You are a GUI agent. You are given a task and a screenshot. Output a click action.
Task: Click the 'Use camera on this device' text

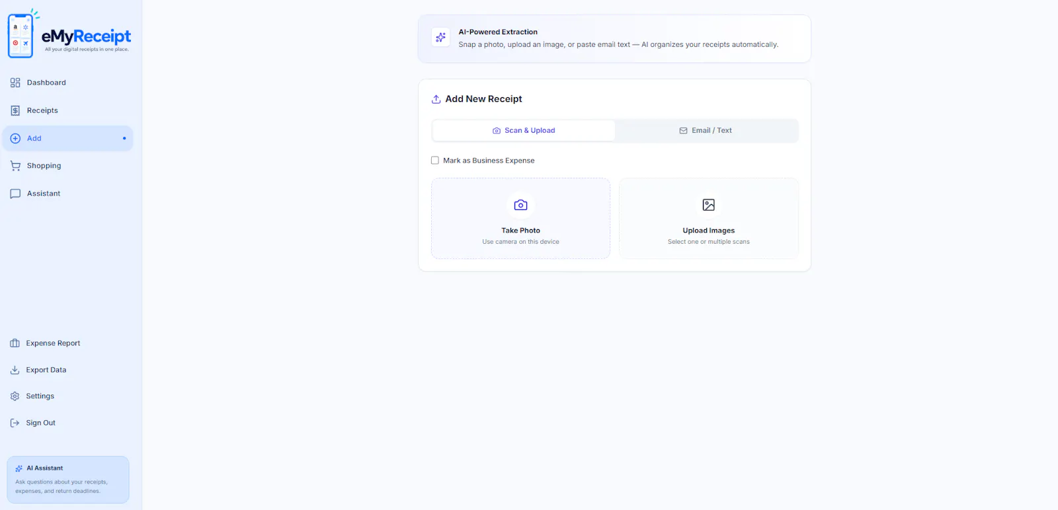click(521, 242)
